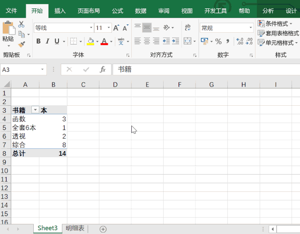Open the 明细表 sheet tab
The image size is (300, 234).
[75, 228]
